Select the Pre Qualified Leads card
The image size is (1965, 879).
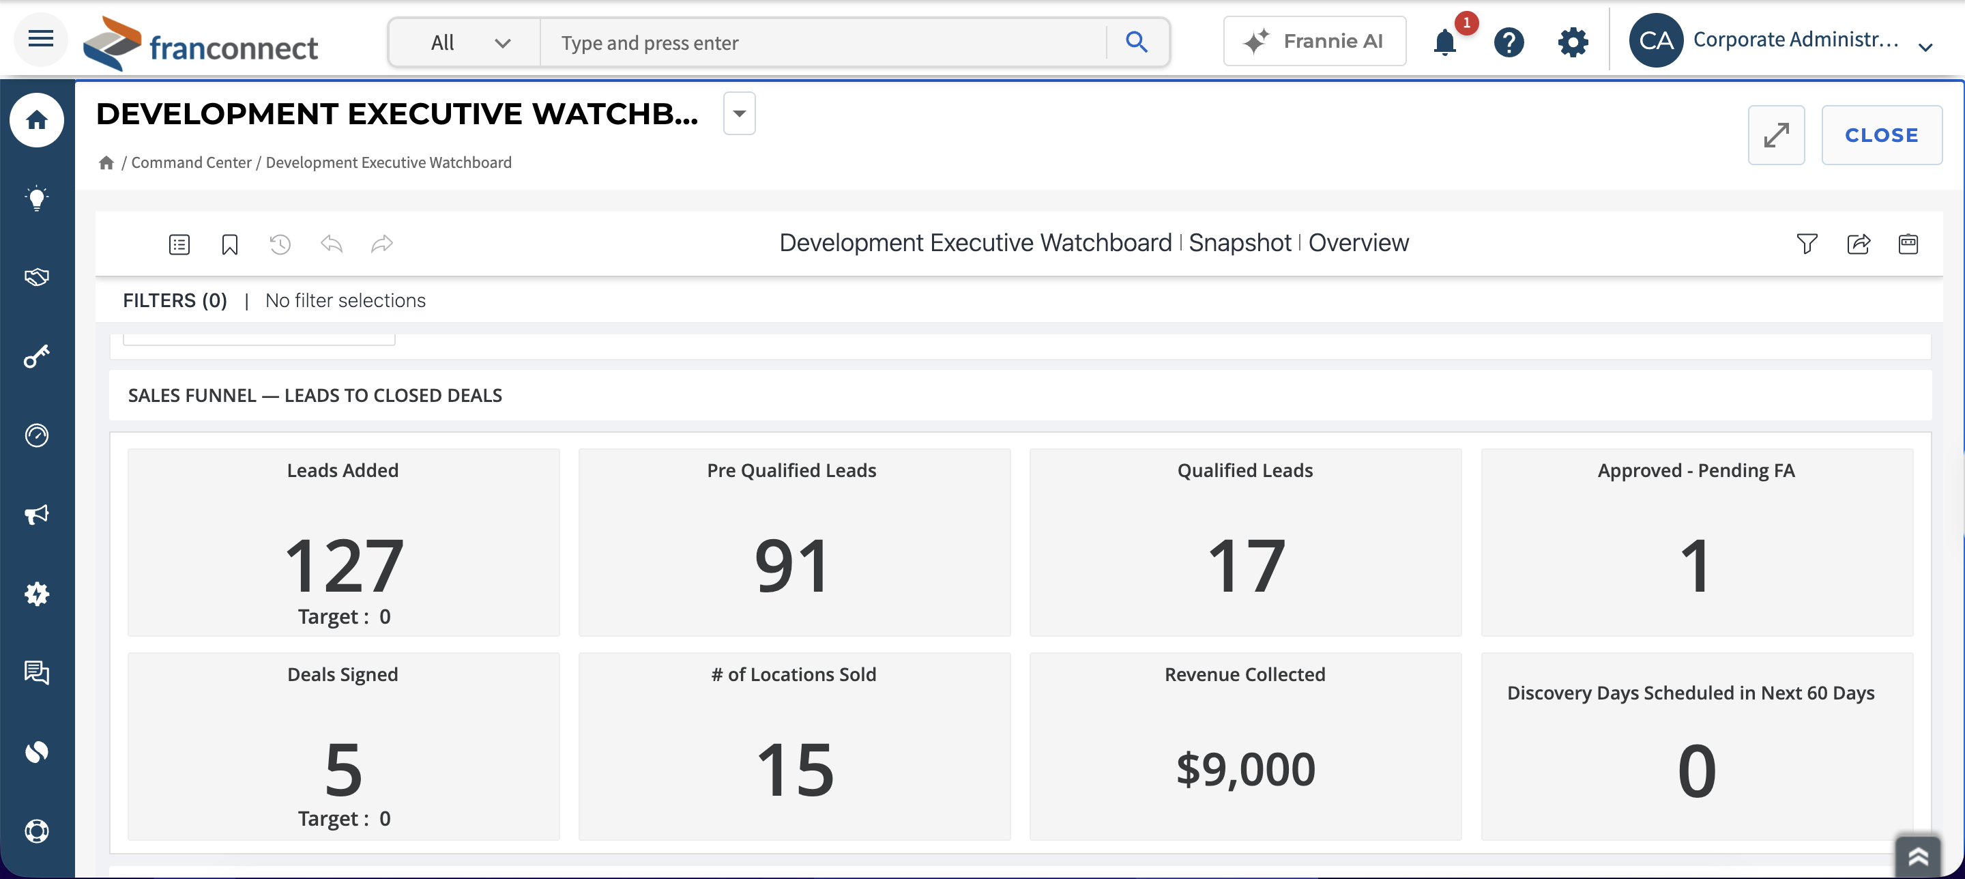pyautogui.click(x=794, y=543)
